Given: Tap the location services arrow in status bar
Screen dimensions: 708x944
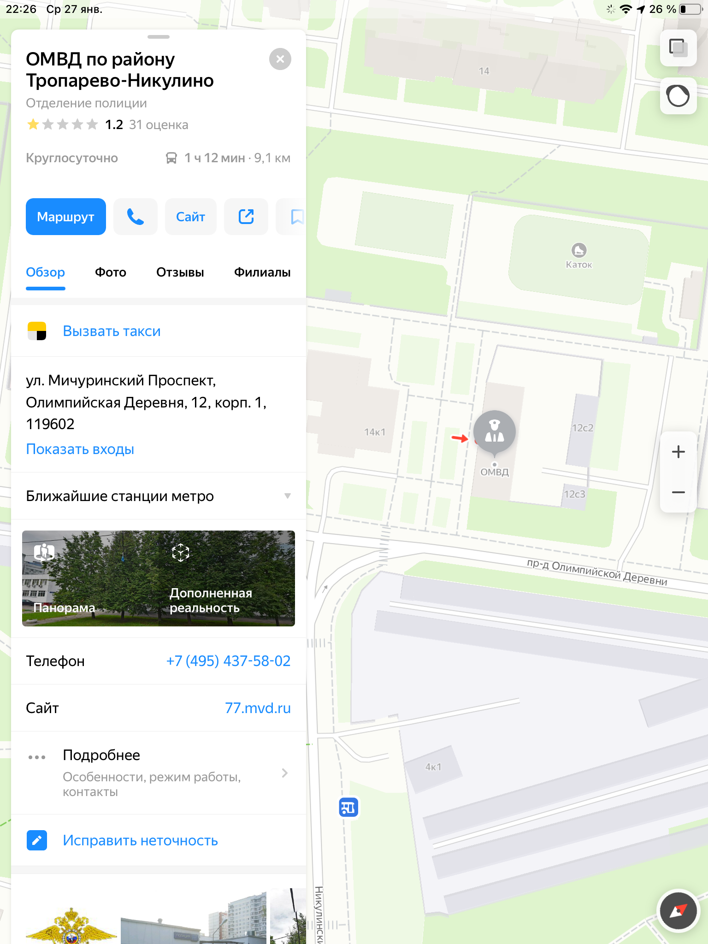Looking at the screenshot, I should point(641,9).
